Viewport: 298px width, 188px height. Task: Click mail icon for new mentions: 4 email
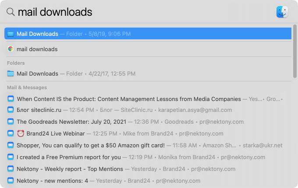pos(11,181)
